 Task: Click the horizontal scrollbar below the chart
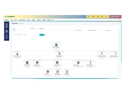point(71,78)
